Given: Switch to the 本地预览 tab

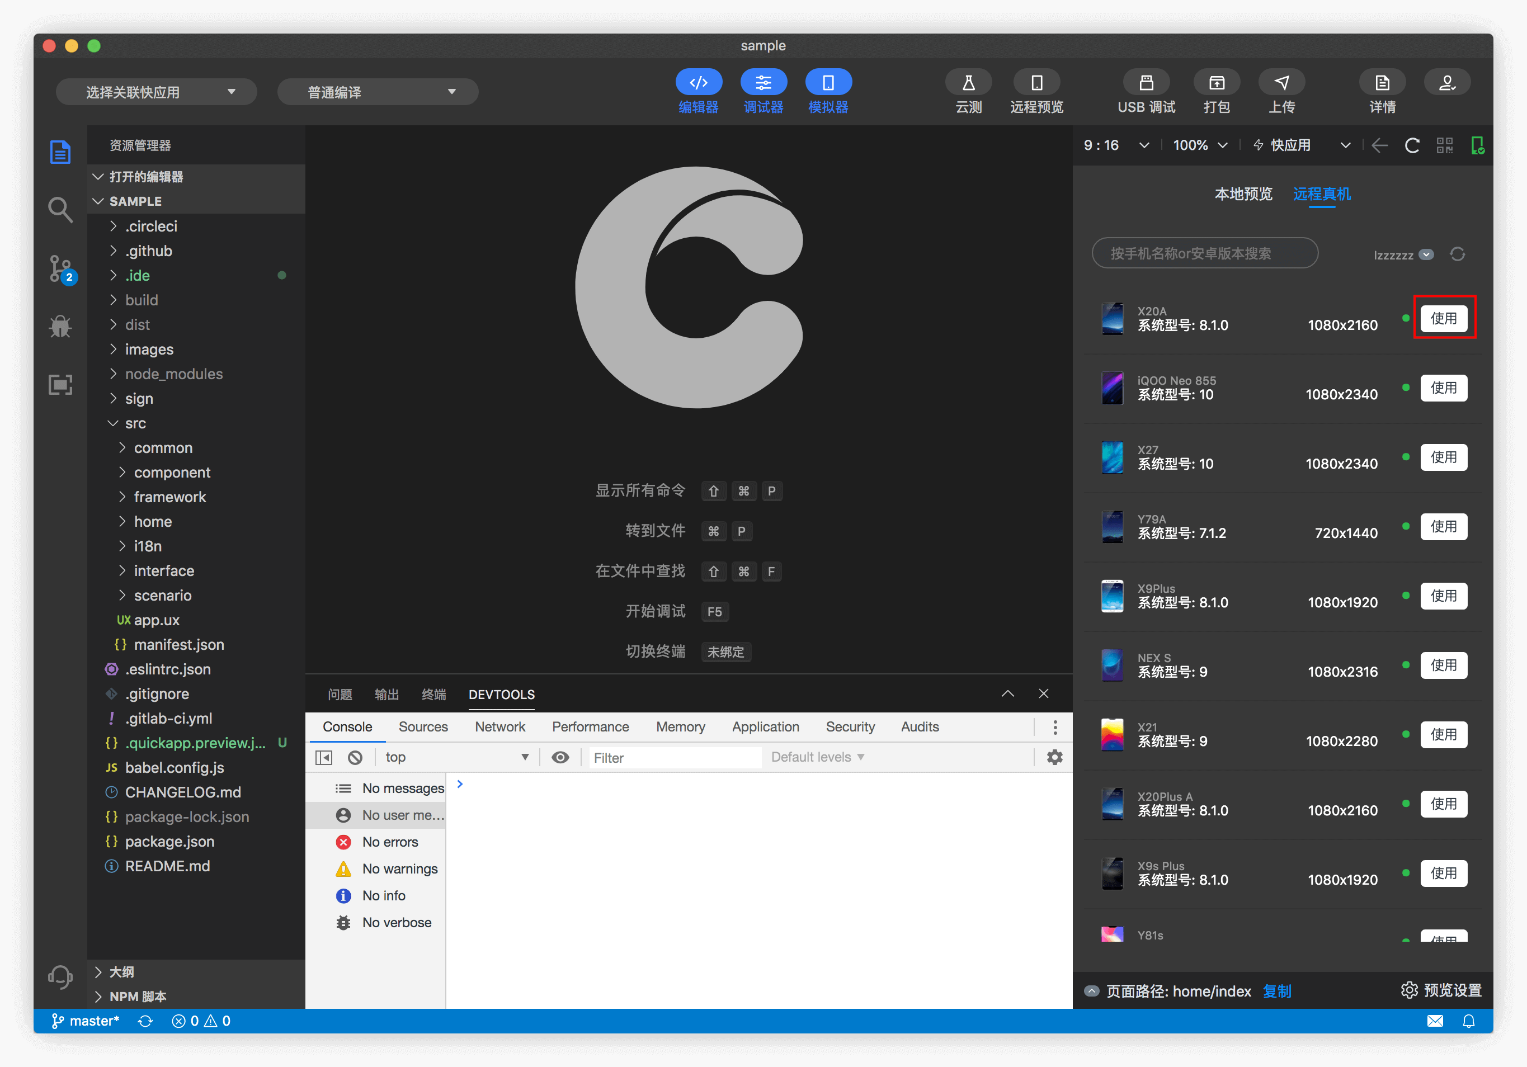Looking at the screenshot, I should 1243,193.
